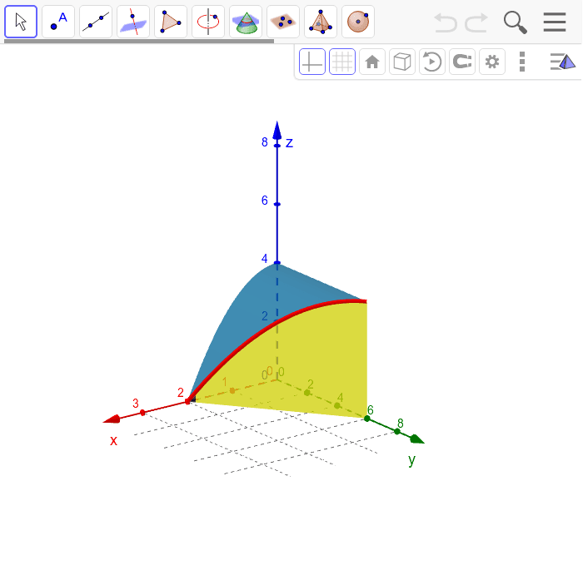This screenshot has width=583, height=585.
Task: Select the Circle with Axis tool
Action: 208,22
